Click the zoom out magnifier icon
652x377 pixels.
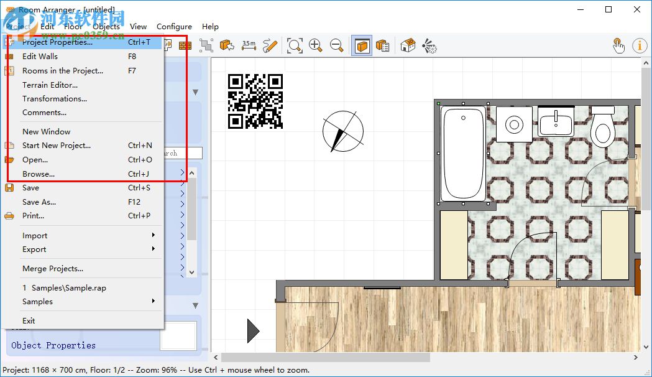click(337, 45)
